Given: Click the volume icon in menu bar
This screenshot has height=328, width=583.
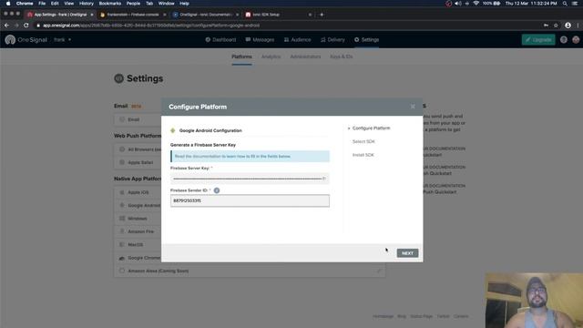Looking at the screenshot, I should click(458, 4).
